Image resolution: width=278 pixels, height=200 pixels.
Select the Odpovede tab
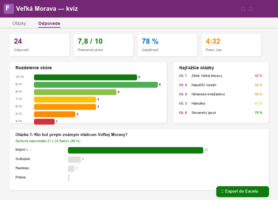point(49,23)
